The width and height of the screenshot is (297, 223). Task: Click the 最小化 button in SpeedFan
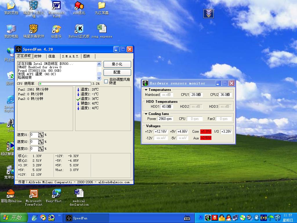[x=117, y=64]
